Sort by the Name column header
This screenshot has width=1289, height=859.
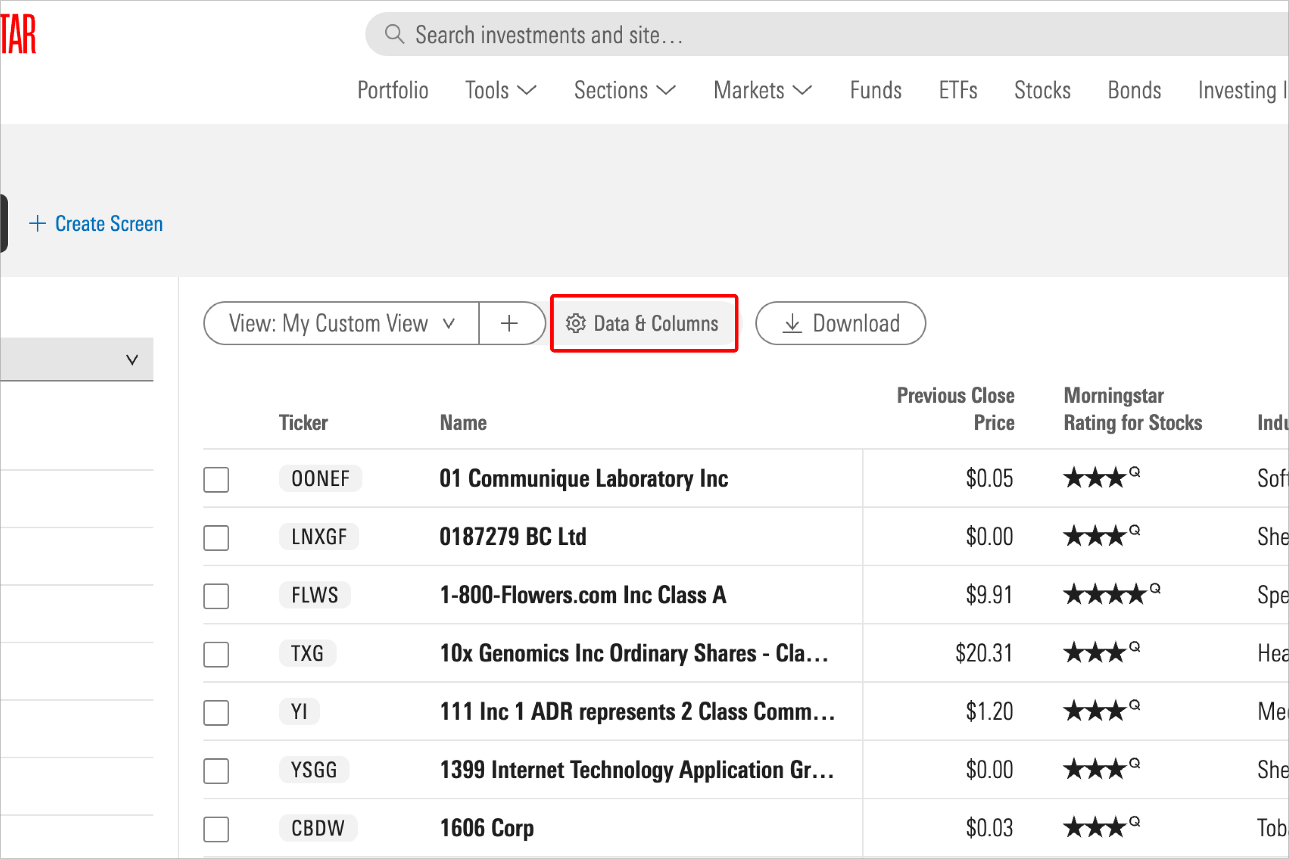pyautogui.click(x=463, y=422)
